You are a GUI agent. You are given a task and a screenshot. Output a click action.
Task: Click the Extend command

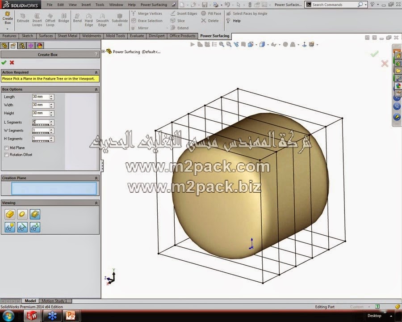click(x=180, y=28)
